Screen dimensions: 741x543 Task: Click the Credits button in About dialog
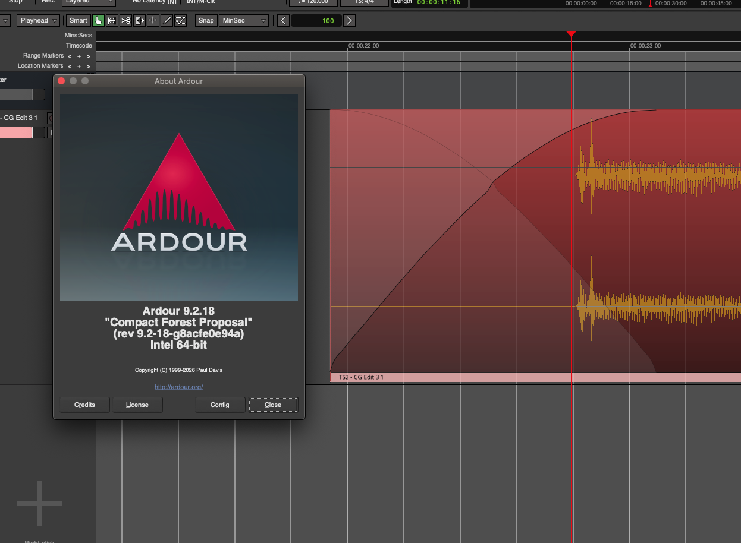pos(84,405)
